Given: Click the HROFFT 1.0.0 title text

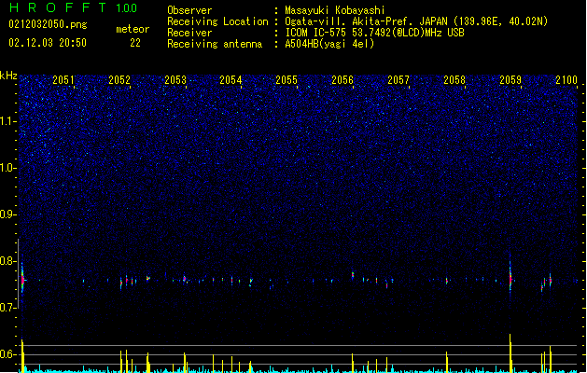Looking at the screenshot, I should 73,7.
